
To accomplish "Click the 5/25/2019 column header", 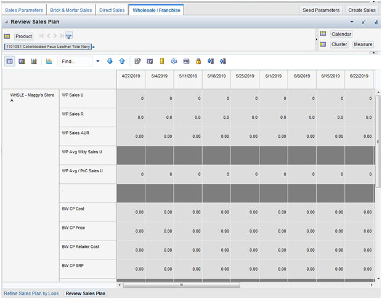I will [x=245, y=79].
